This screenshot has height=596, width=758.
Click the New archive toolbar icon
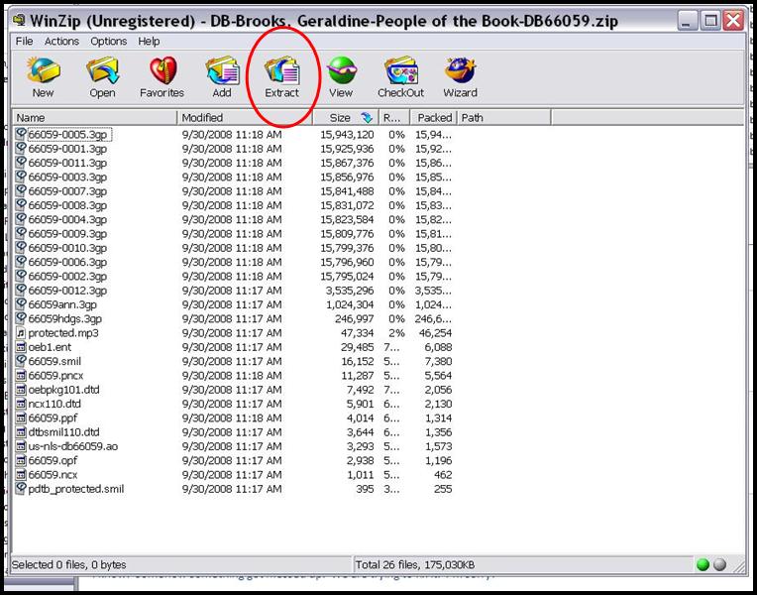(43, 70)
